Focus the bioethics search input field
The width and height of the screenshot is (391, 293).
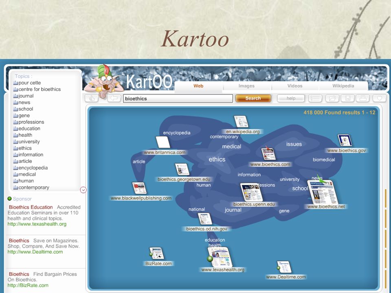178,98
